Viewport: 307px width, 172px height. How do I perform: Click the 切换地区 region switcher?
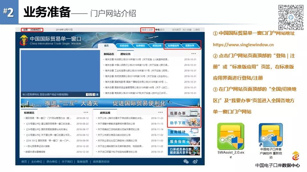[x=35, y=30]
